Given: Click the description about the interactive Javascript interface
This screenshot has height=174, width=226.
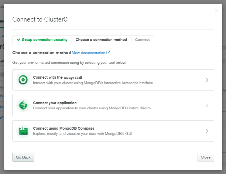Looking at the screenshot, I should 93,83.
